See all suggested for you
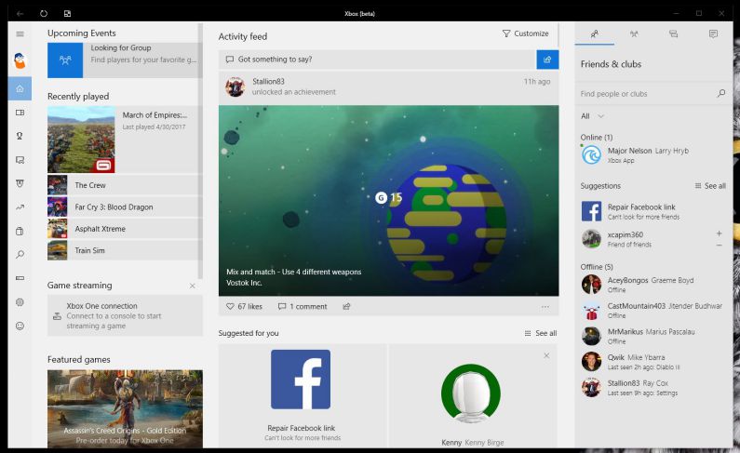Image resolution: width=740 pixels, height=453 pixels. pyautogui.click(x=541, y=333)
